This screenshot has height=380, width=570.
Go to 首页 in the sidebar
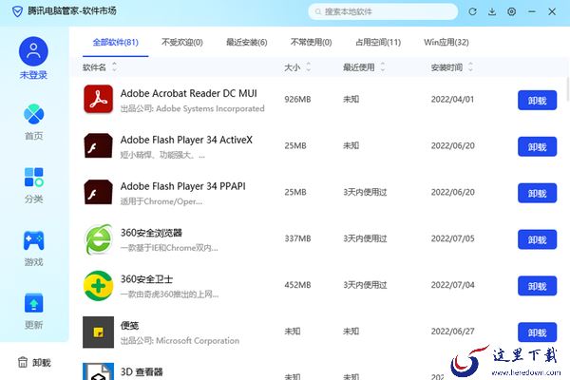coord(33,123)
